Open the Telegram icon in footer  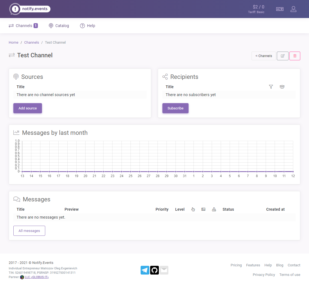click(145, 270)
